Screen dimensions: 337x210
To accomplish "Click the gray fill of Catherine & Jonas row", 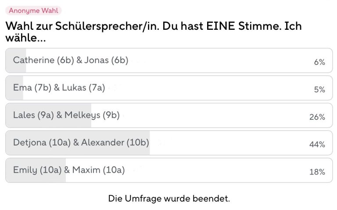I will click(16, 61).
